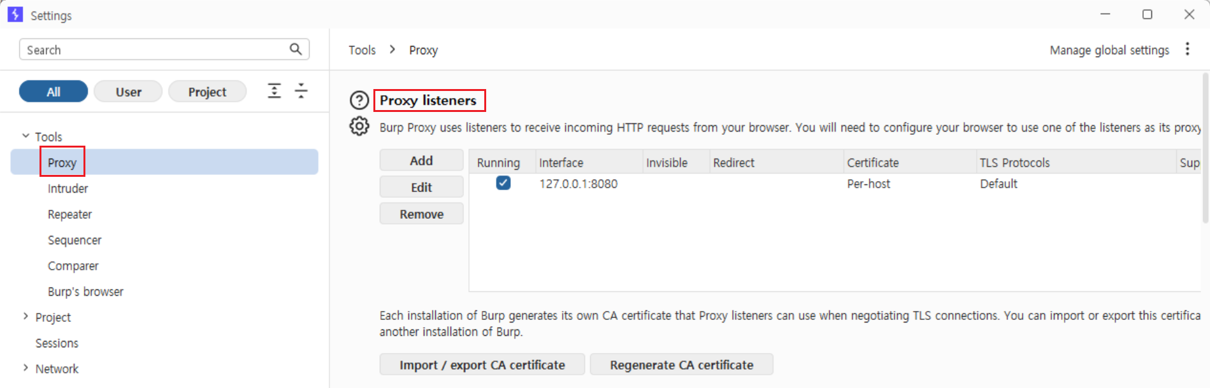Expand the Network tree section
1210x388 pixels.
[25, 368]
